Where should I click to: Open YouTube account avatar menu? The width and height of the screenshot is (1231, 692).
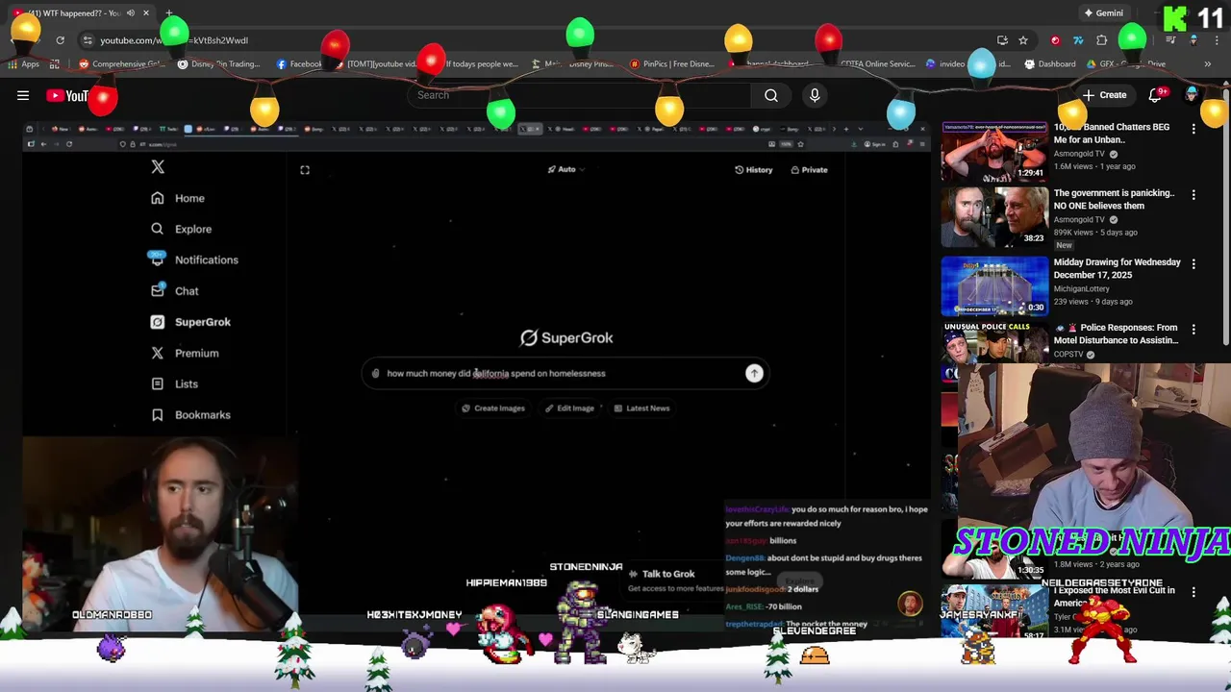click(x=1193, y=94)
